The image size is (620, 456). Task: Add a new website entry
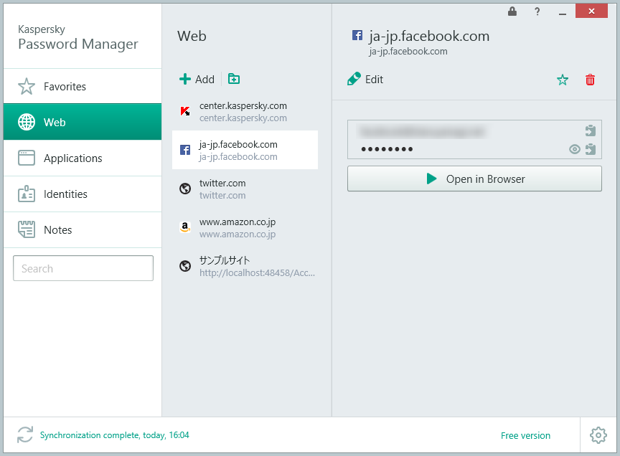point(197,79)
